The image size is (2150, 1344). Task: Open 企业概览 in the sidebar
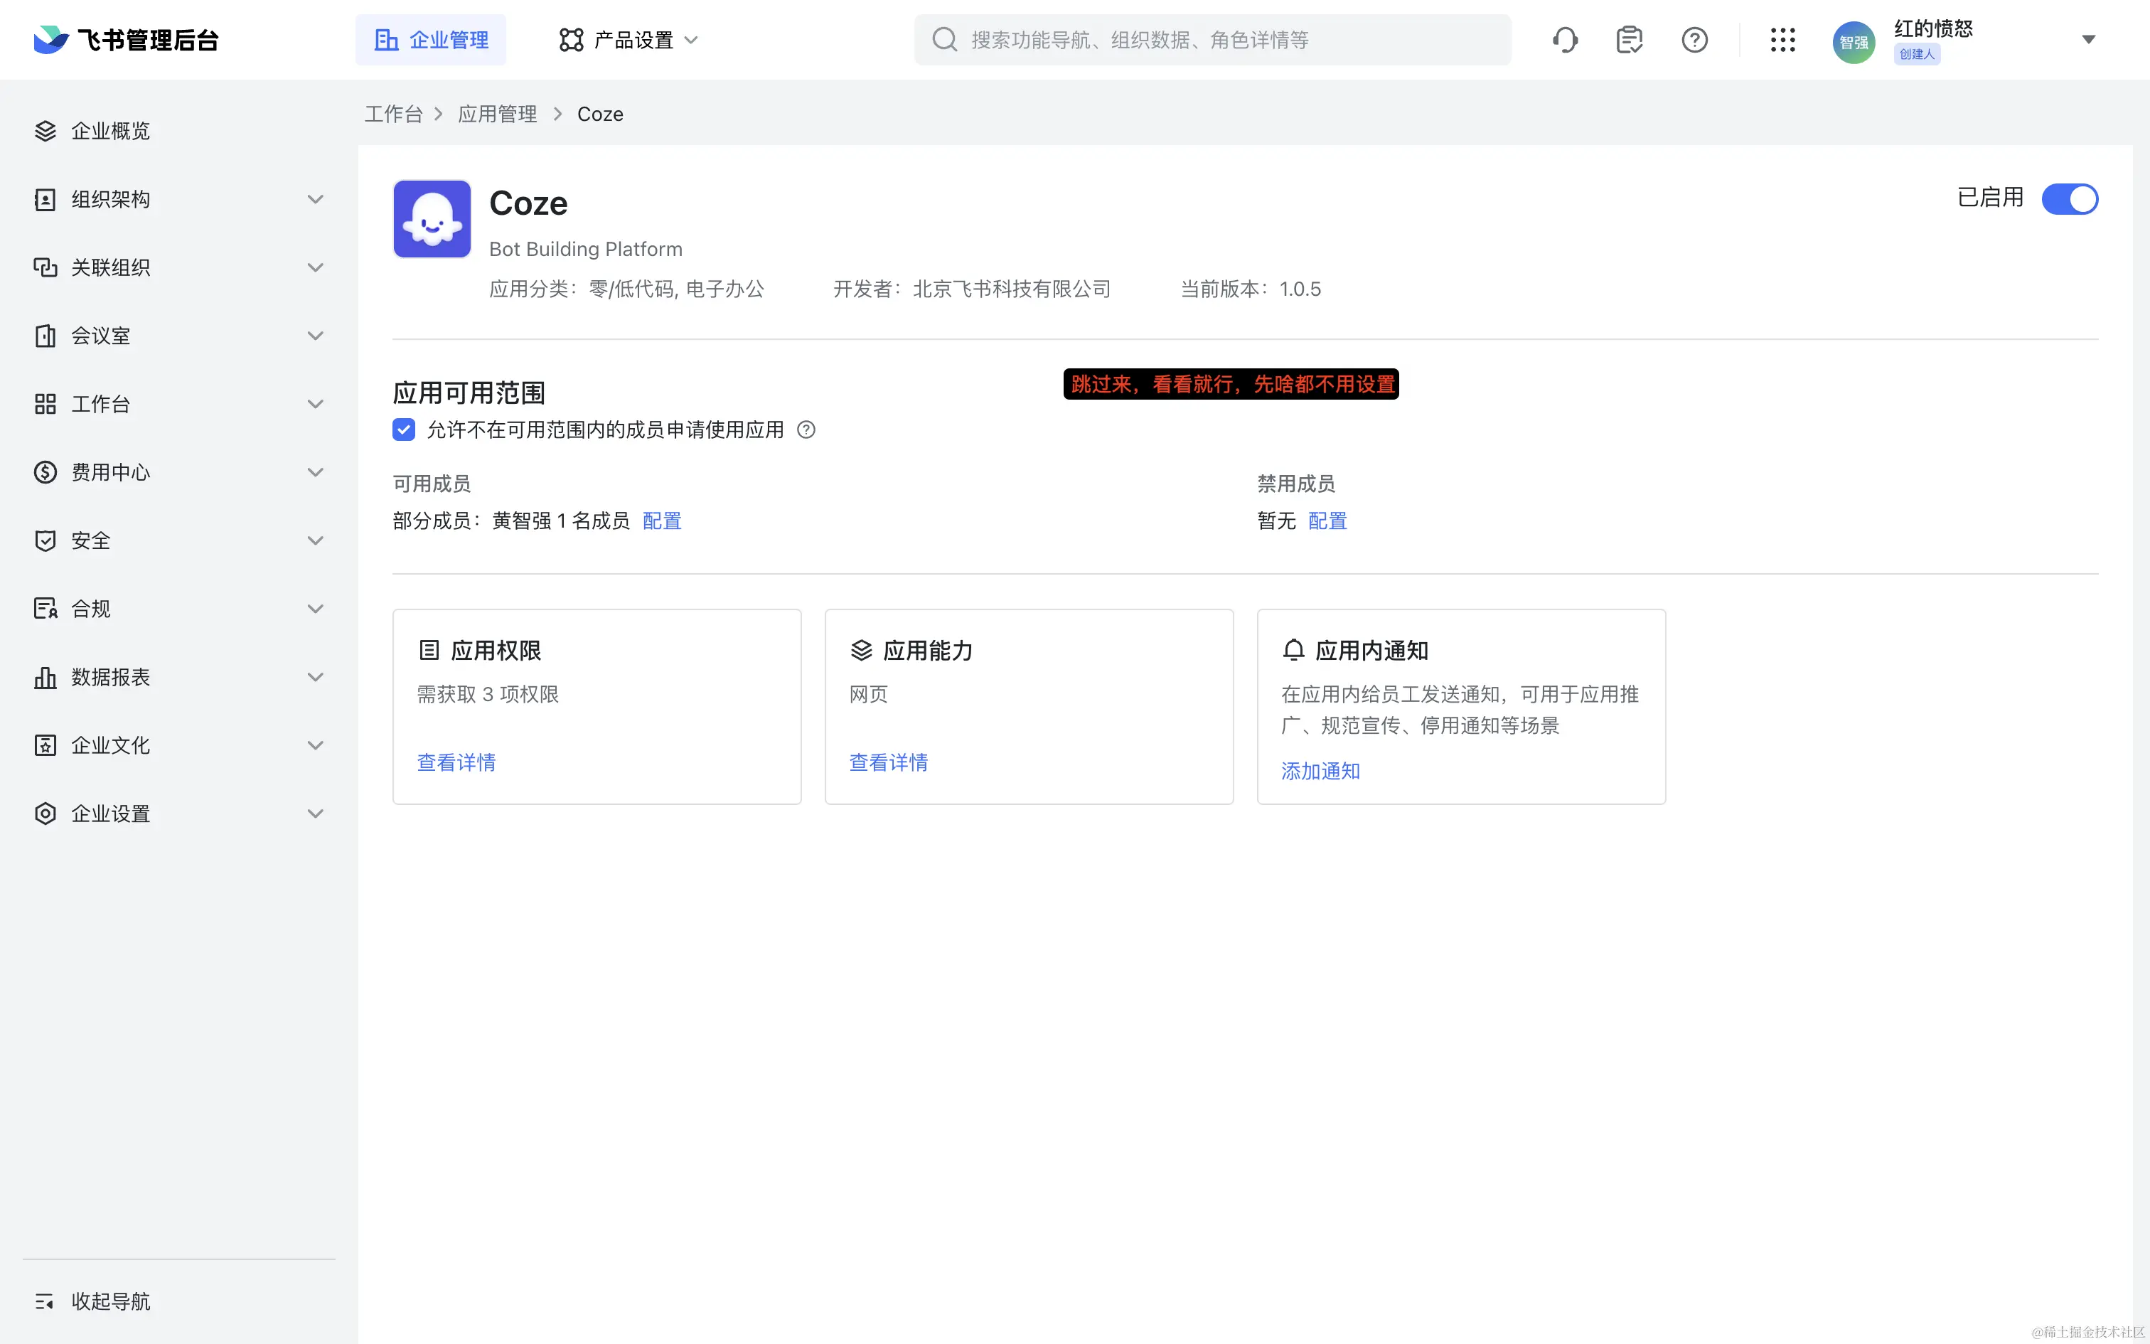[x=110, y=132]
